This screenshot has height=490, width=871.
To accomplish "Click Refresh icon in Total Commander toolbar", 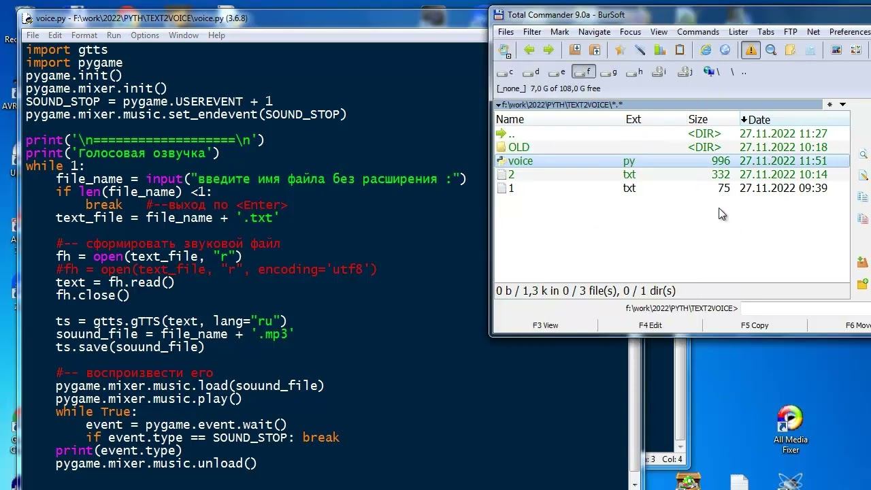I will (x=504, y=50).
